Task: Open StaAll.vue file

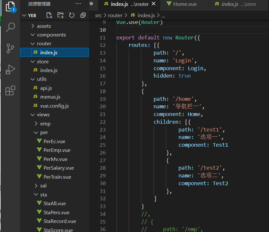Action: pyautogui.click(x=55, y=203)
